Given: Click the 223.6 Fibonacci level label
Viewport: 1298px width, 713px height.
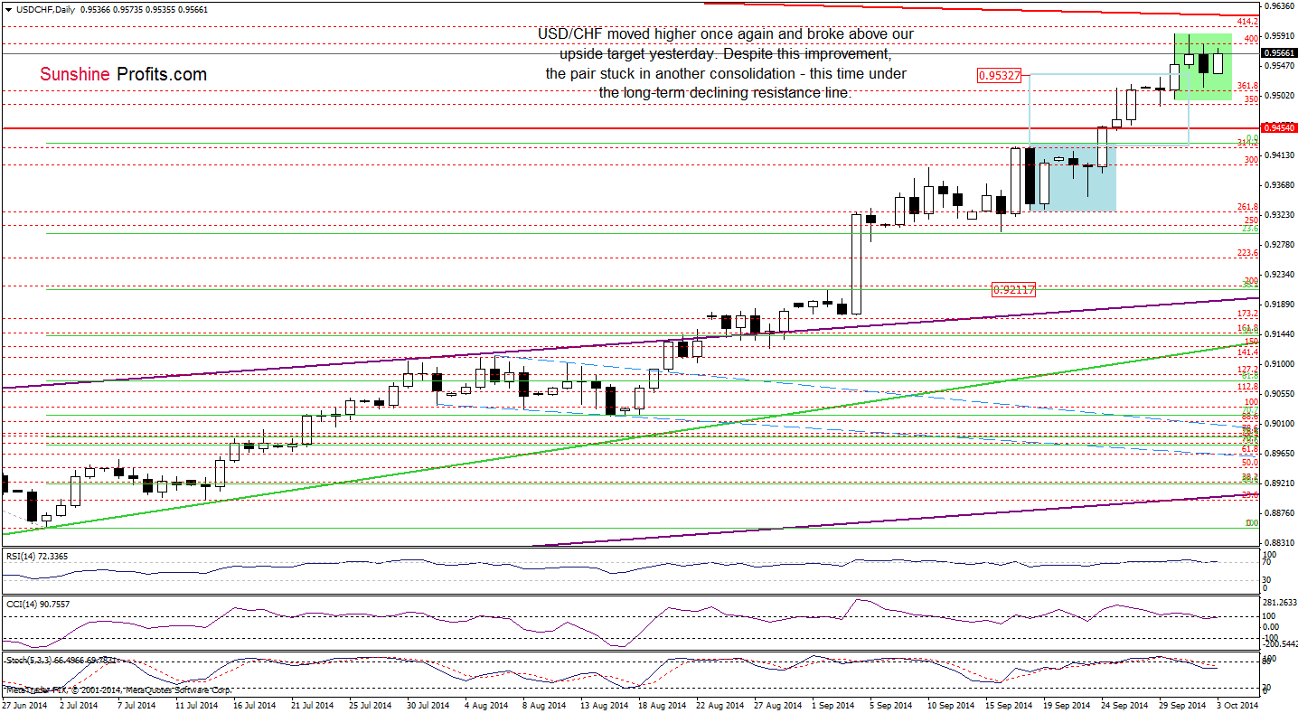Looking at the screenshot, I should click(x=1248, y=253).
